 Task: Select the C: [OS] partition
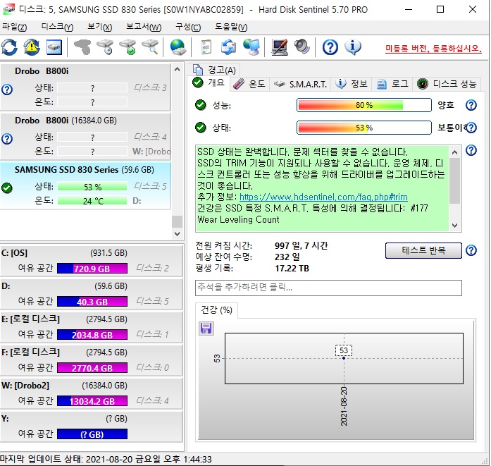click(91, 260)
